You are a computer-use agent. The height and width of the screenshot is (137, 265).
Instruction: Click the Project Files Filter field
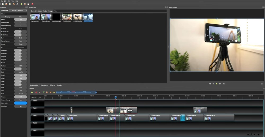pos(110,11)
